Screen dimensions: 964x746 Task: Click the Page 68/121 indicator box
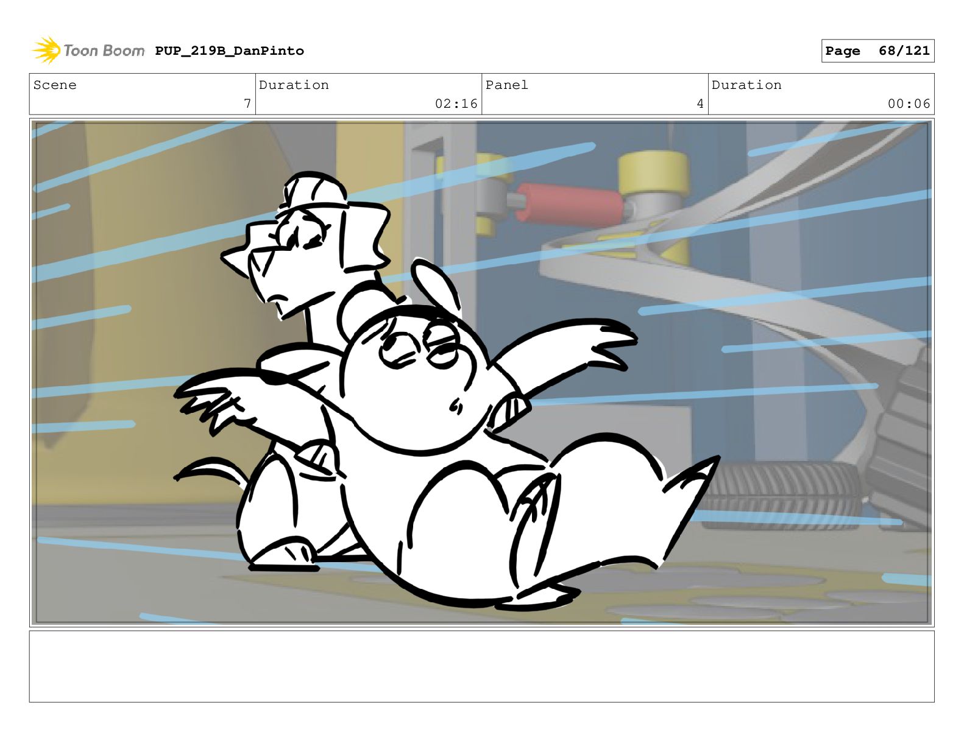pos(877,51)
